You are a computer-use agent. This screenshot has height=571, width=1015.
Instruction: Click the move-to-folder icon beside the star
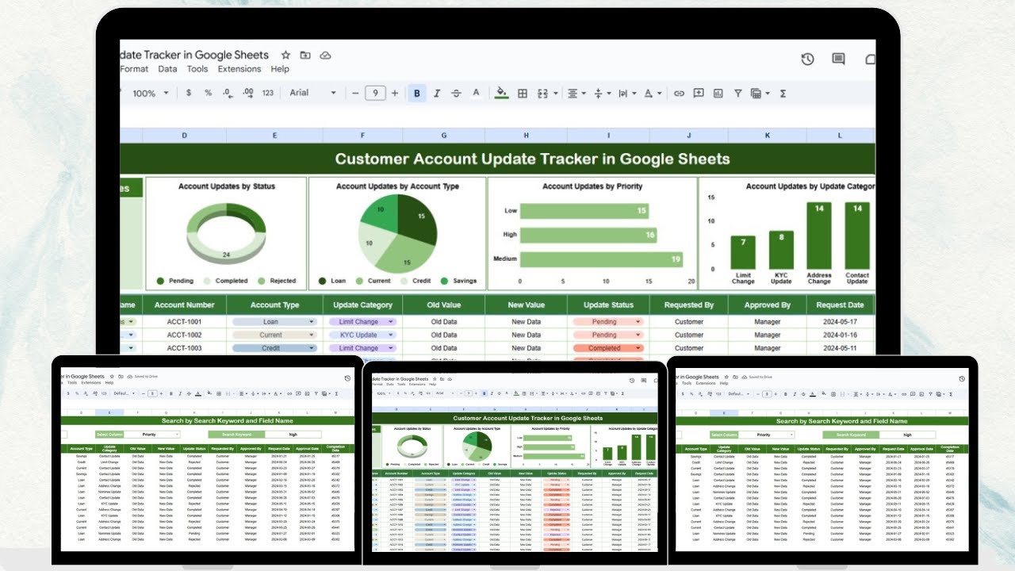(305, 55)
